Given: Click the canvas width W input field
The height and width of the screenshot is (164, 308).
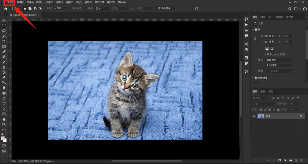Looking at the screenshot, I should coord(270,36).
